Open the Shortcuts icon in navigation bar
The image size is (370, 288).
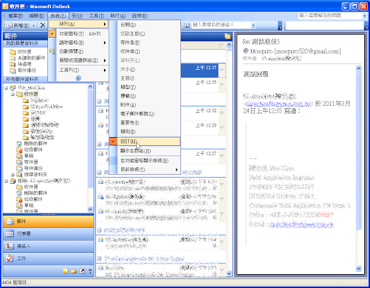click(82, 271)
